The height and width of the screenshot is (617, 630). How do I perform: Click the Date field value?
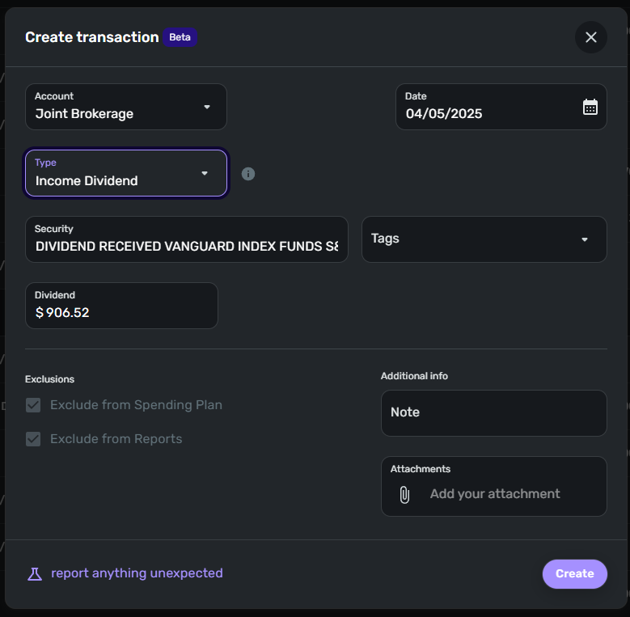[444, 114]
